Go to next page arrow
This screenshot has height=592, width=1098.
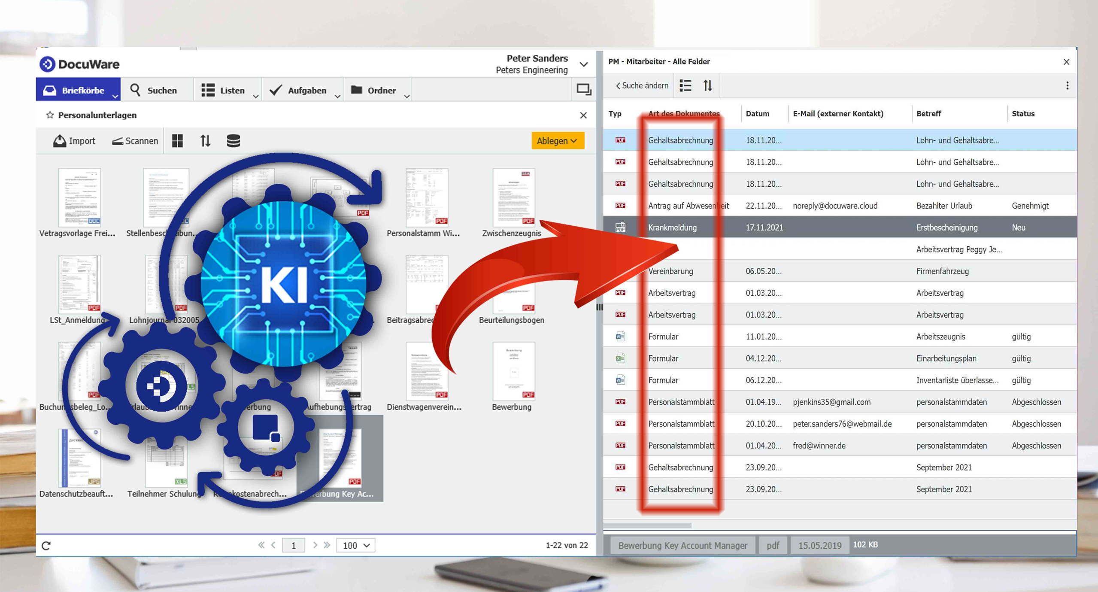tap(315, 545)
